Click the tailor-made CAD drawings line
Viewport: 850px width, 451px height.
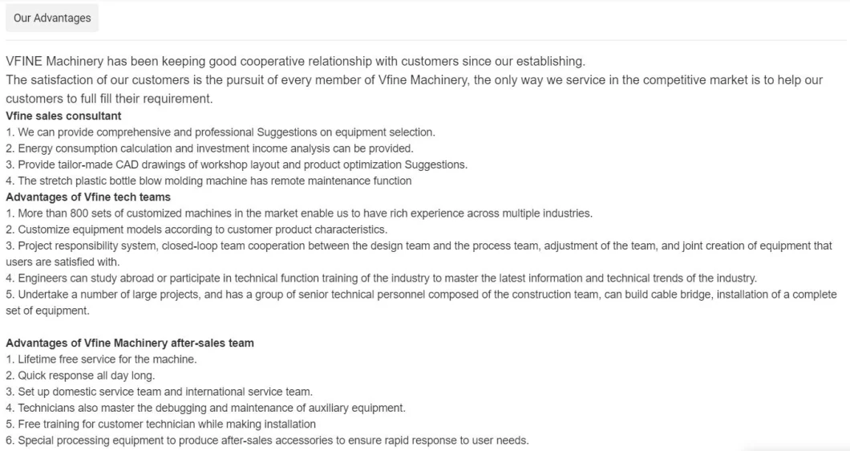click(237, 165)
